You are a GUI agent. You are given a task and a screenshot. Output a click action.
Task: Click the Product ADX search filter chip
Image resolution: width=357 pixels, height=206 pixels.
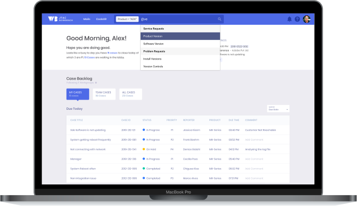(127, 19)
